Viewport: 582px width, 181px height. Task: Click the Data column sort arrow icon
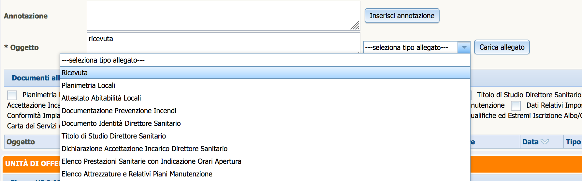tap(545, 142)
